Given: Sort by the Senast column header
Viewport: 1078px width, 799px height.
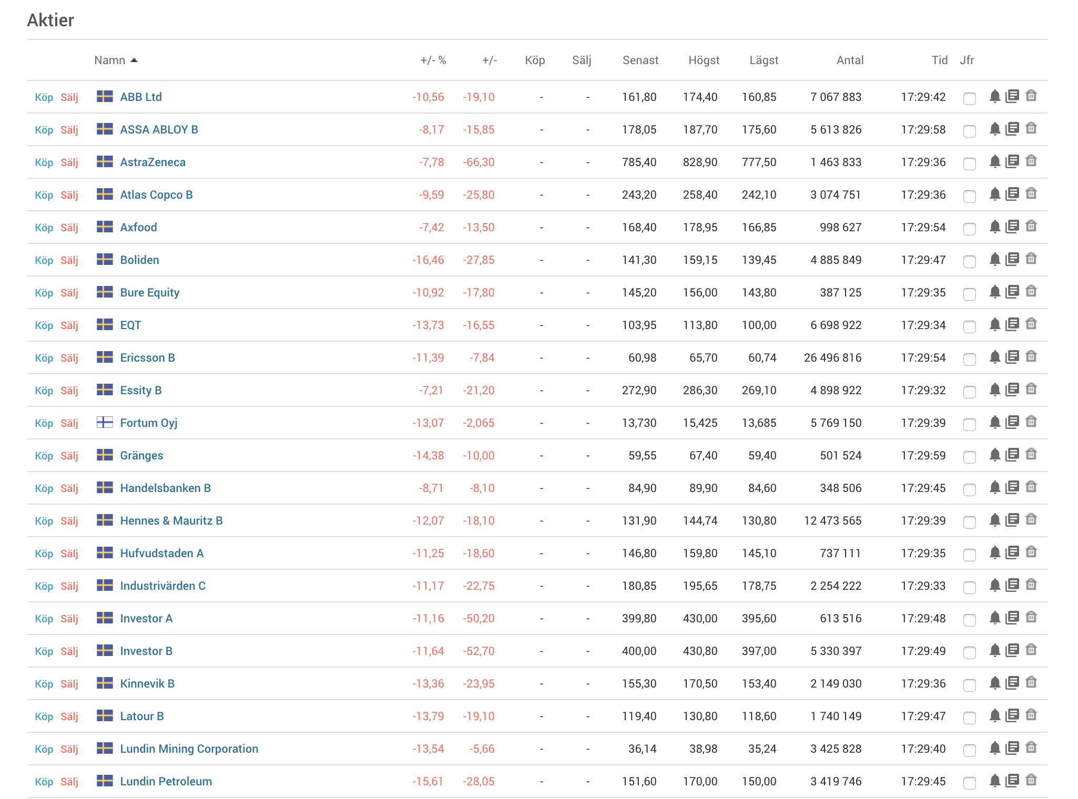Looking at the screenshot, I should (640, 60).
